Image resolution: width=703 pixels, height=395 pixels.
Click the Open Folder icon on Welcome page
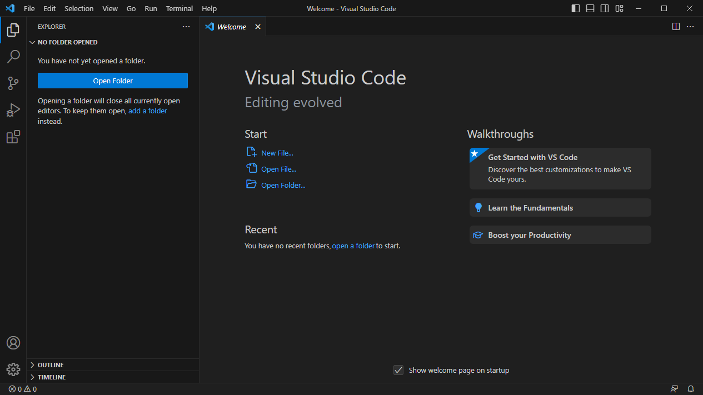(251, 184)
